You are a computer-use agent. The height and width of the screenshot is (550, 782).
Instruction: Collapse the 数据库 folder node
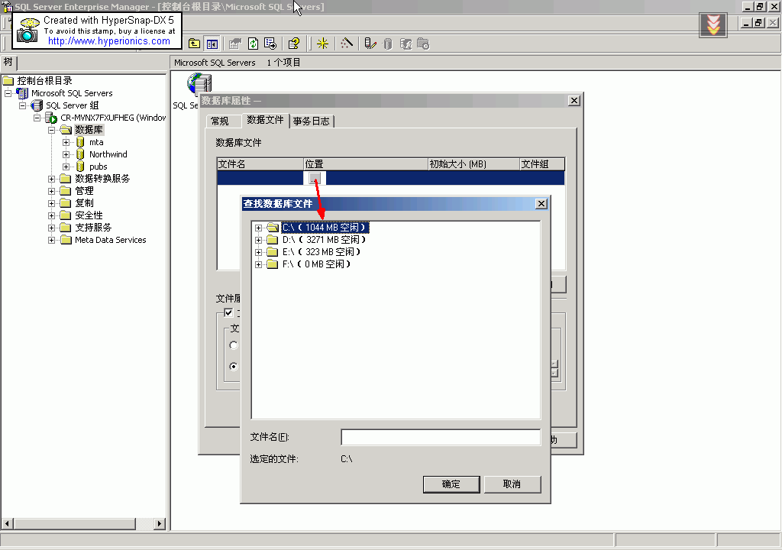pyautogui.click(x=51, y=131)
